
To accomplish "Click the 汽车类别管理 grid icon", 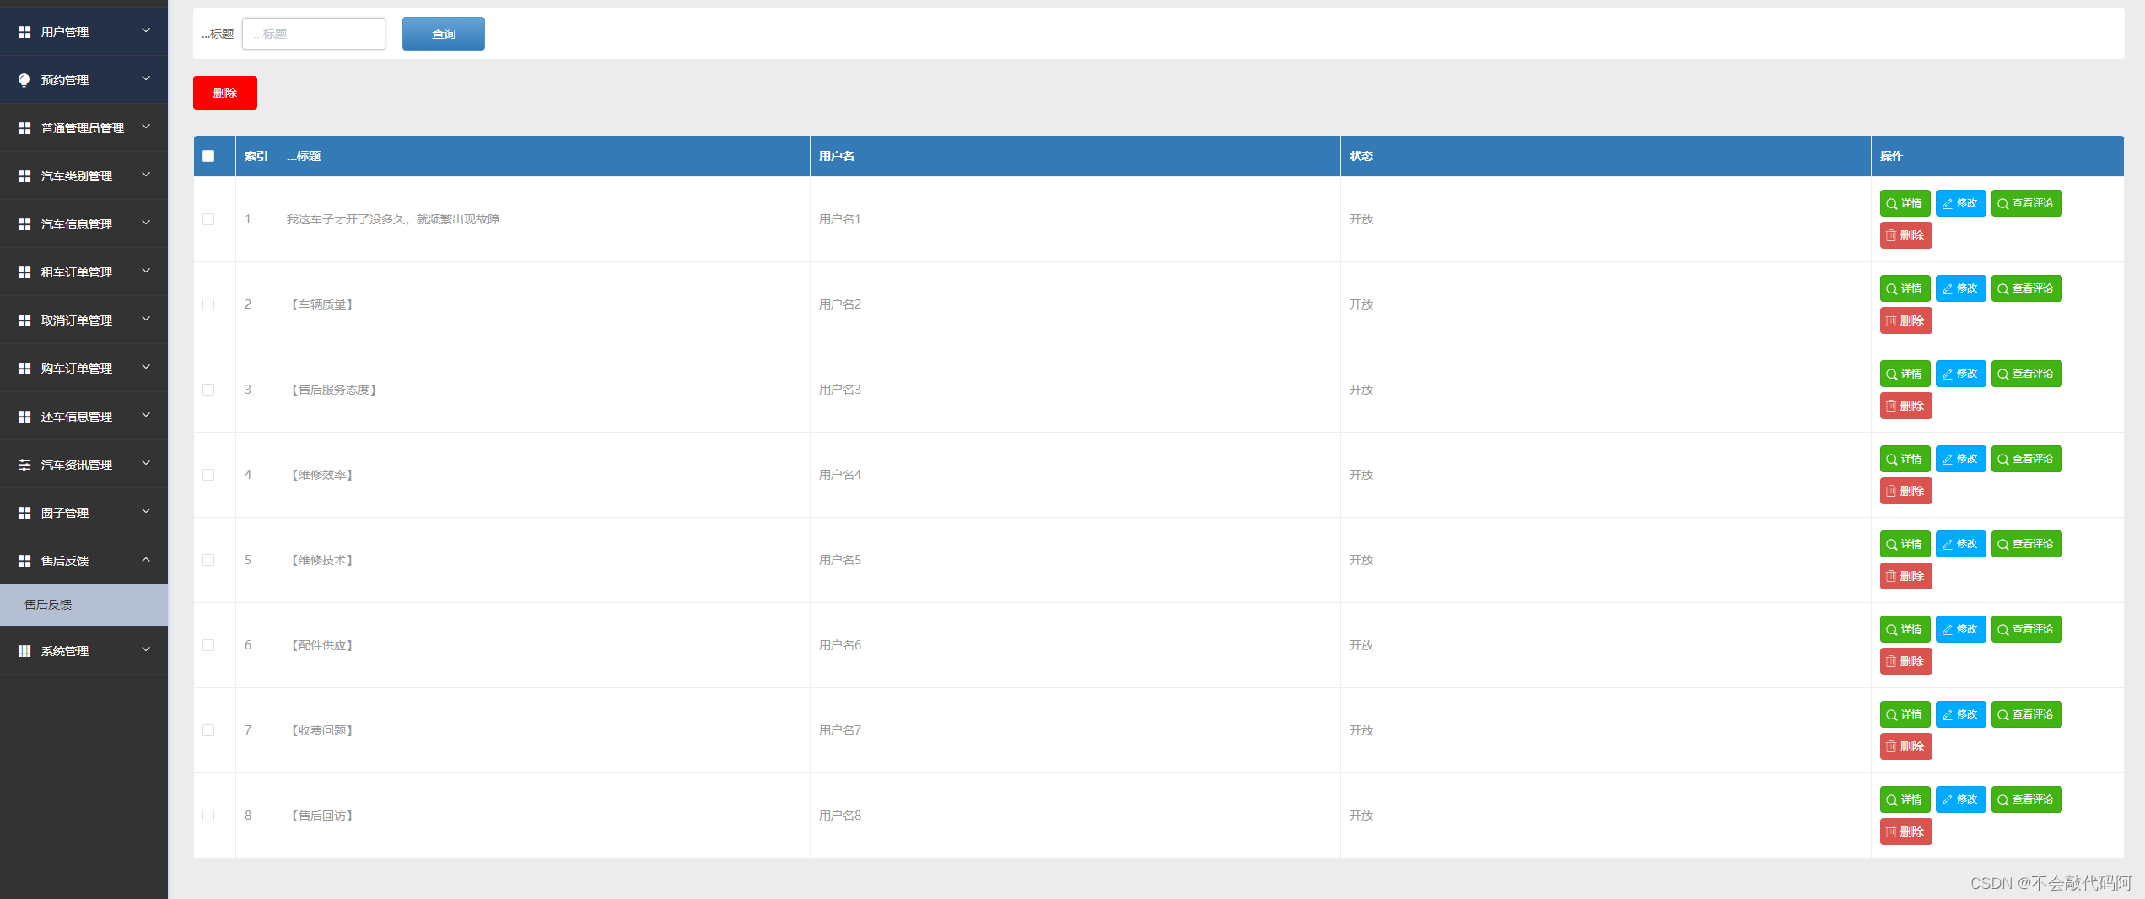I will pyautogui.click(x=24, y=176).
